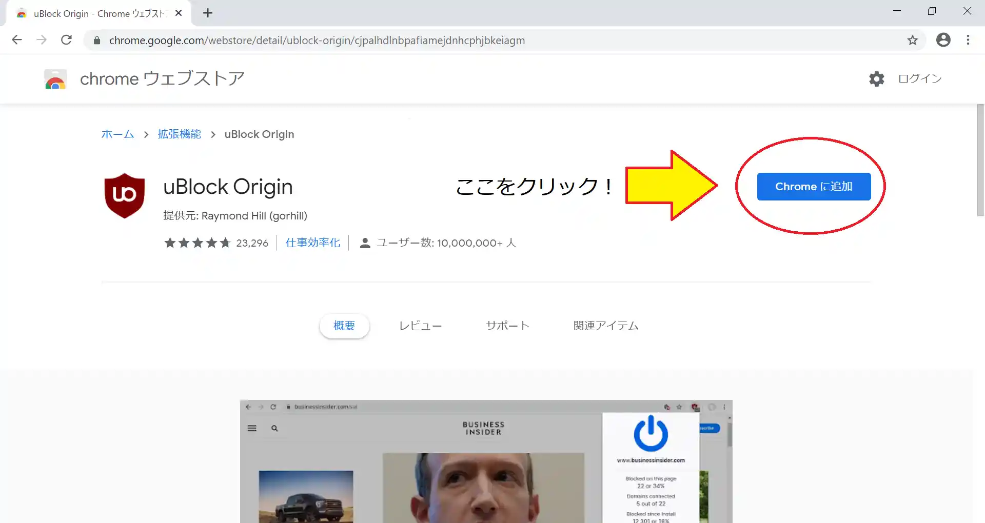Image resolution: width=985 pixels, height=523 pixels.
Task: Click the 23,296 ratings count
Action: [252, 243]
